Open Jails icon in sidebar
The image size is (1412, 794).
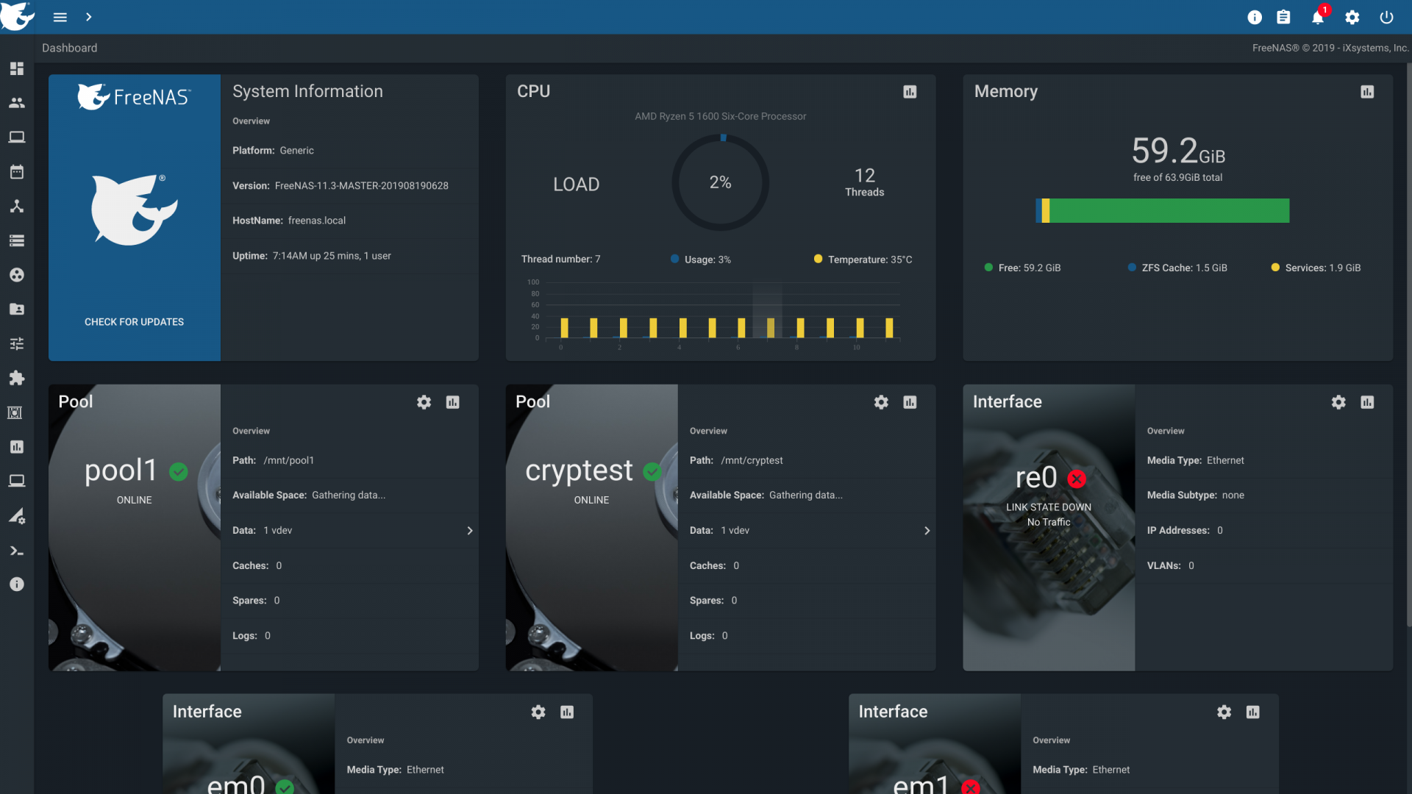click(15, 412)
